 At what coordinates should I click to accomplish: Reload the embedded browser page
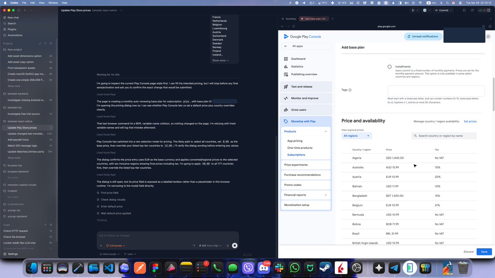tap(293, 26)
